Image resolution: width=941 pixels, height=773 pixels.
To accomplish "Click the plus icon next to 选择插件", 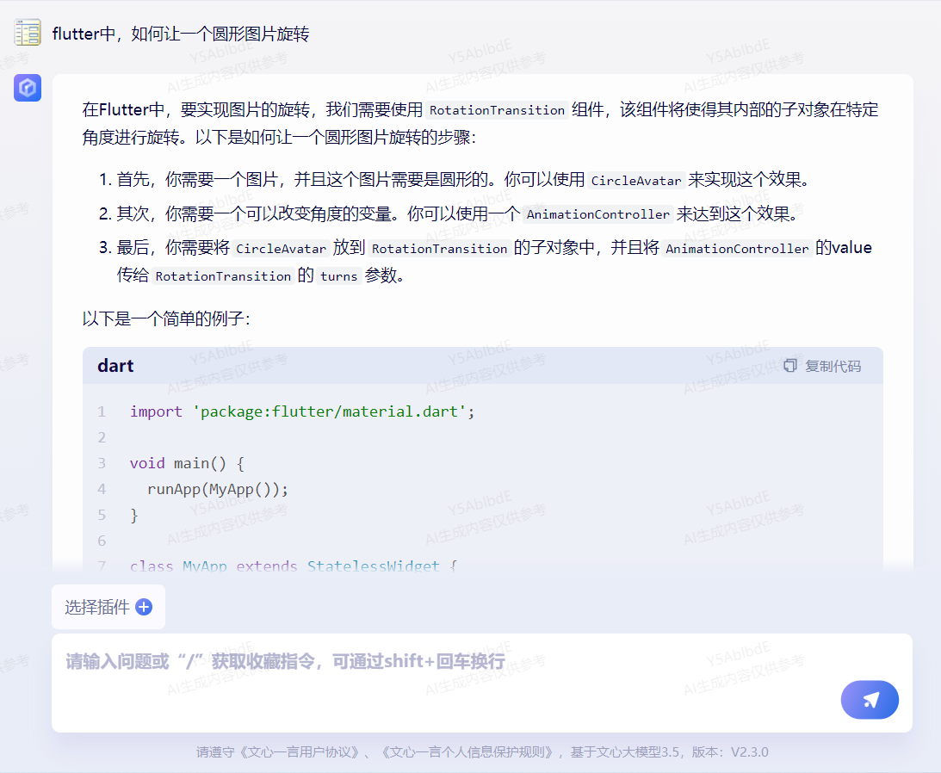I will pyautogui.click(x=144, y=607).
